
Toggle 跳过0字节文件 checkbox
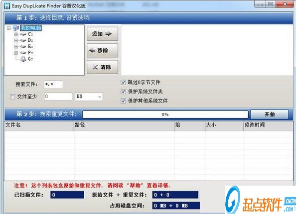[123, 82]
